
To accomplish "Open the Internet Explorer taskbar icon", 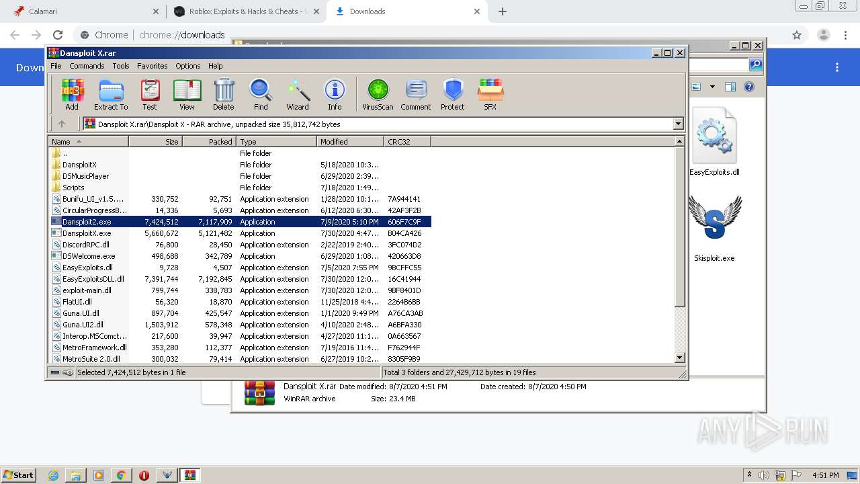I will (x=53, y=475).
